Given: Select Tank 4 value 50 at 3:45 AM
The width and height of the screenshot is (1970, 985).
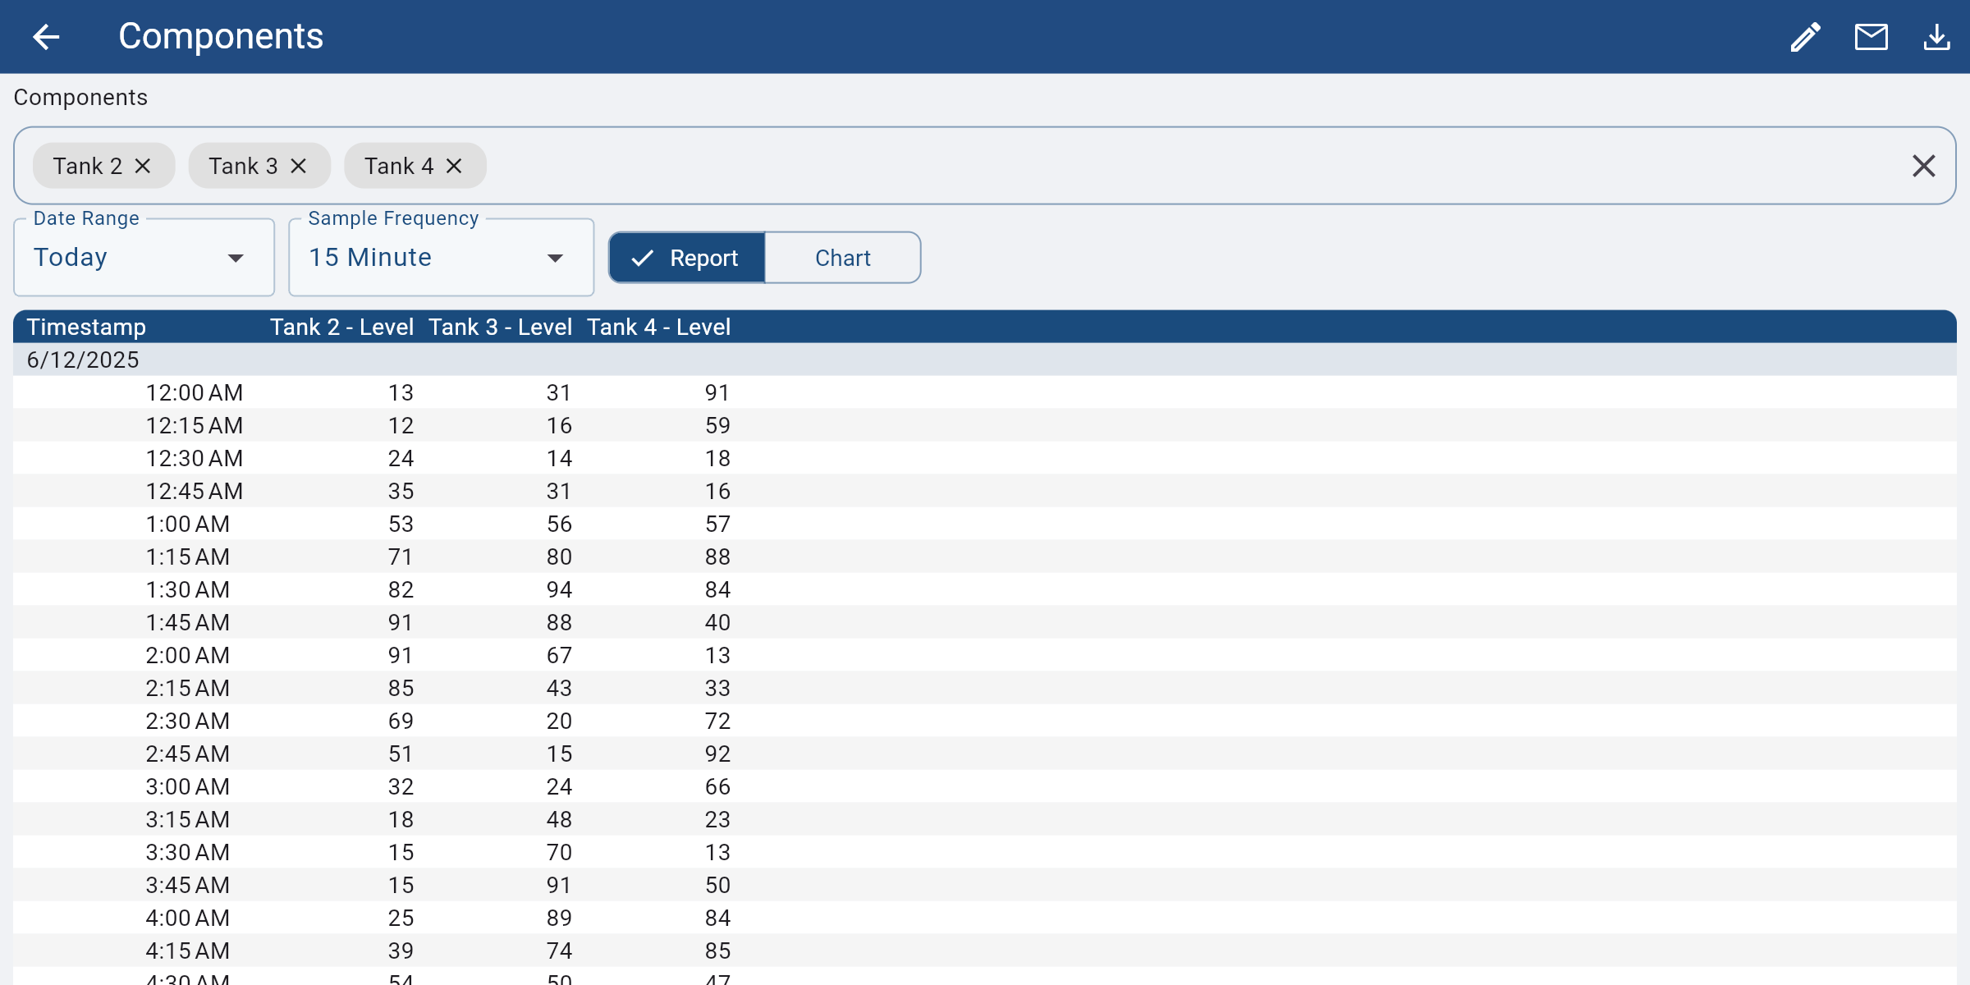Looking at the screenshot, I should (x=717, y=885).
